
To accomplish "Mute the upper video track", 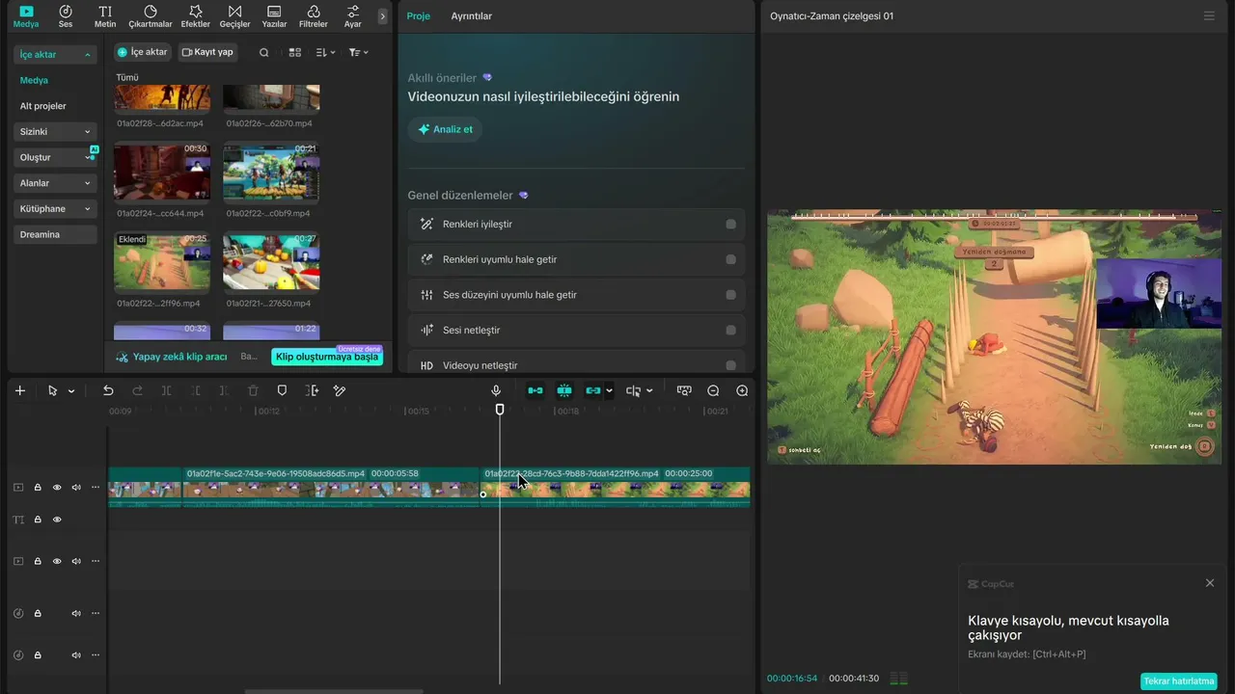I will tap(76, 488).
